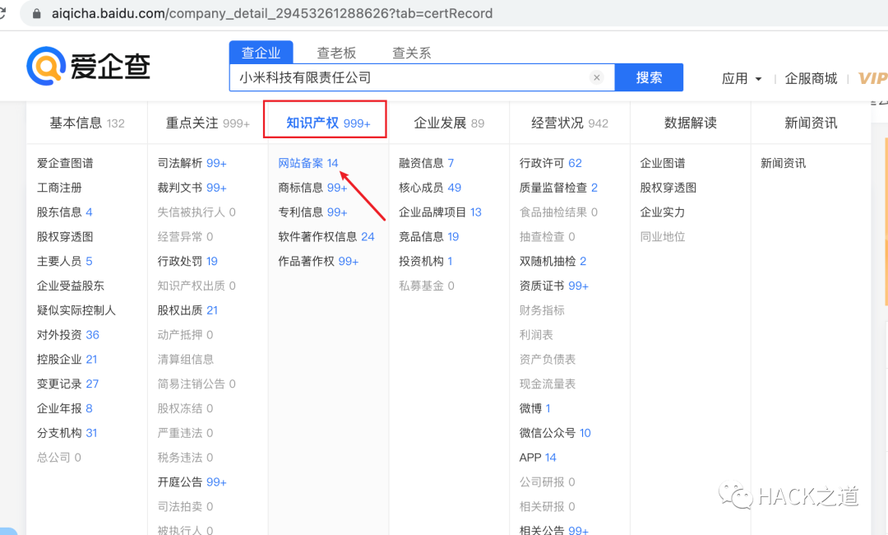
Task: Open 企业实力 entry
Action: [663, 212]
